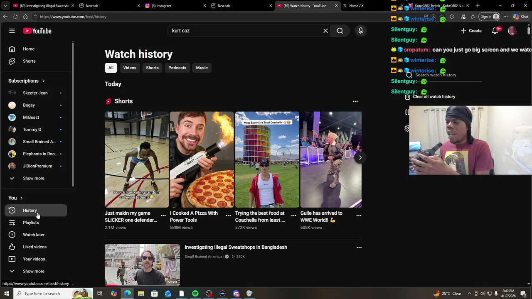Select the Podcasts filter chip

point(177,68)
